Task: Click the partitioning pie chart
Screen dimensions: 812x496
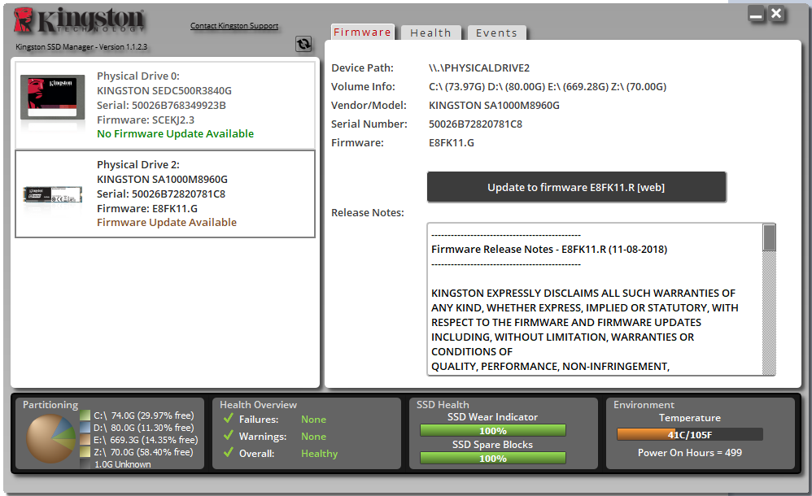Action: point(51,438)
